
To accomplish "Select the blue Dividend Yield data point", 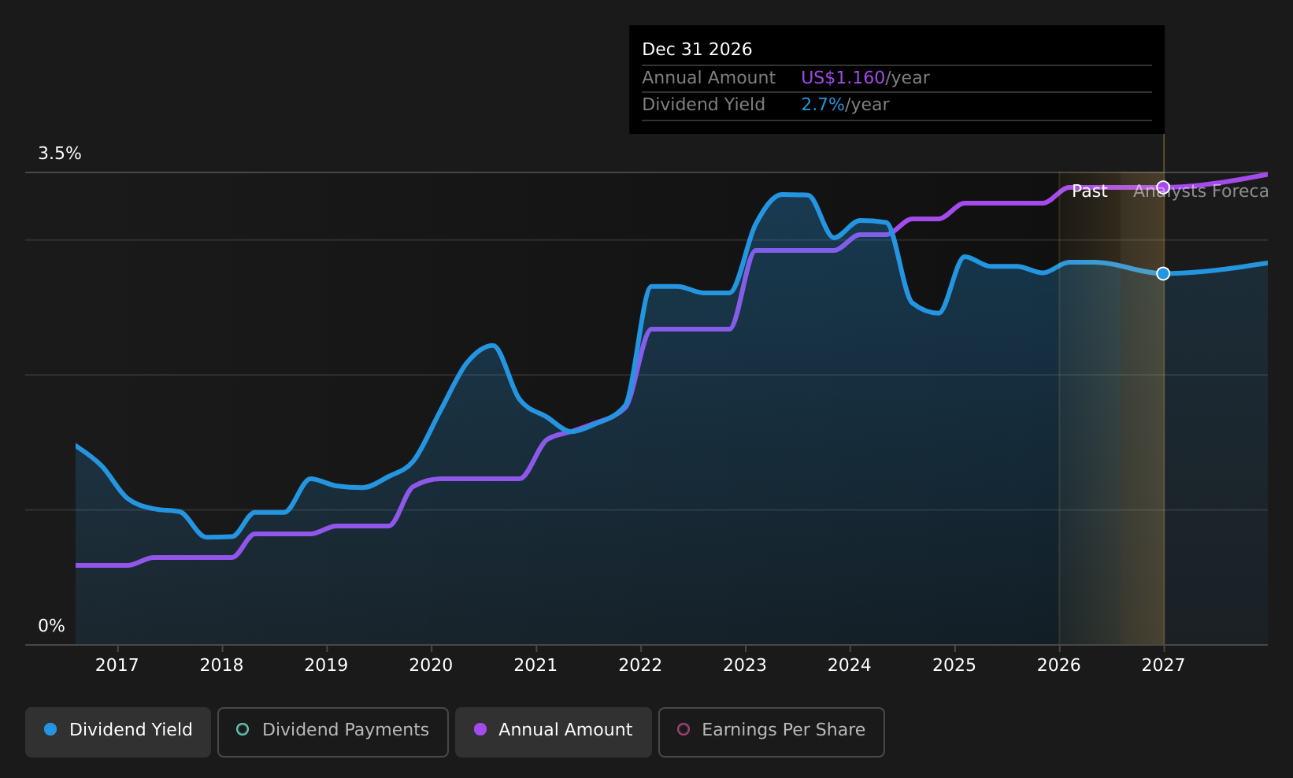I will click(x=1163, y=273).
